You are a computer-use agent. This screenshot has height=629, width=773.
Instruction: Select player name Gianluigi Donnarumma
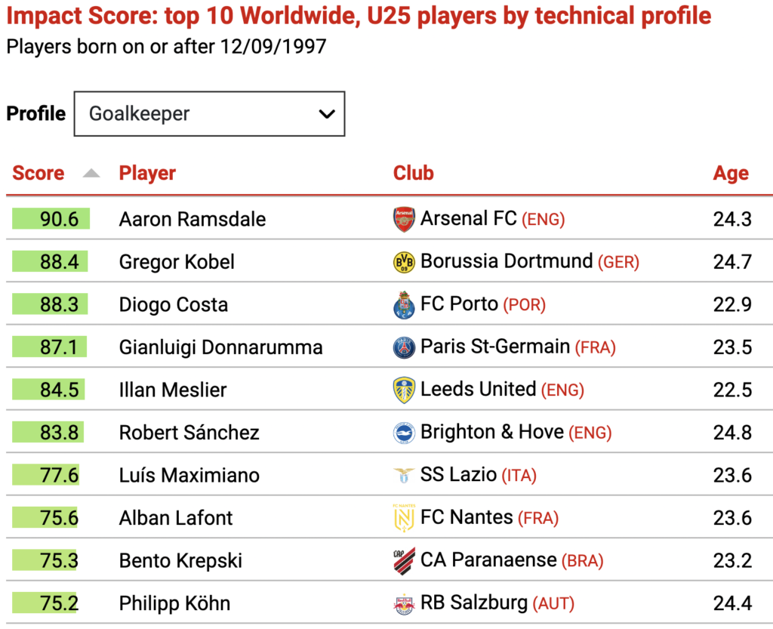point(221,347)
